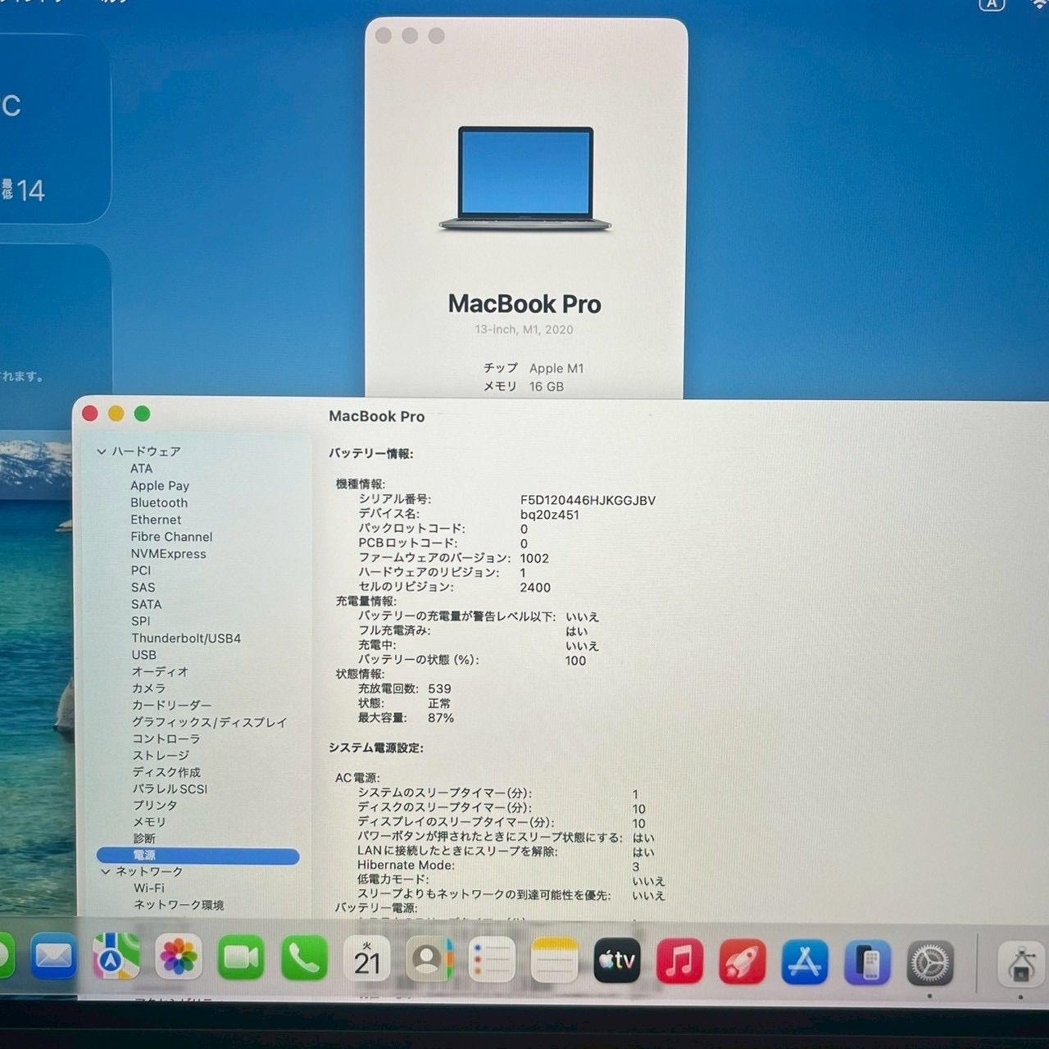Select ディスク作成 in the sidebar
The height and width of the screenshot is (1049, 1049).
[x=166, y=772]
